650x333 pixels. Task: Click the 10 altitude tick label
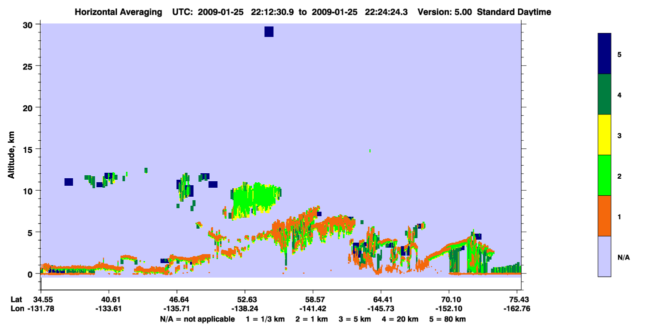[x=28, y=191]
